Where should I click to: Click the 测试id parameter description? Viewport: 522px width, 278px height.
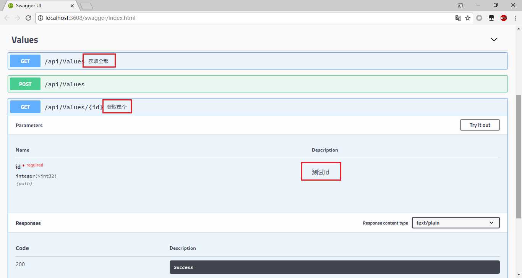[x=321, y=172]
